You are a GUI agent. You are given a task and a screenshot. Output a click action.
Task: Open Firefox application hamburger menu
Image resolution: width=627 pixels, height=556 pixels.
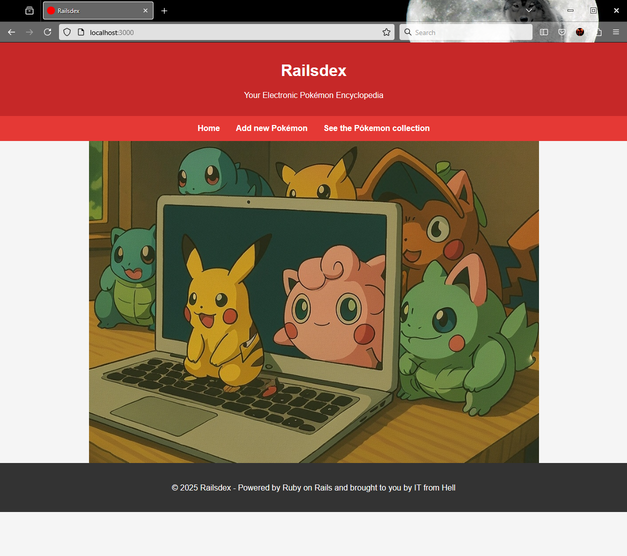tap(616, 32)
